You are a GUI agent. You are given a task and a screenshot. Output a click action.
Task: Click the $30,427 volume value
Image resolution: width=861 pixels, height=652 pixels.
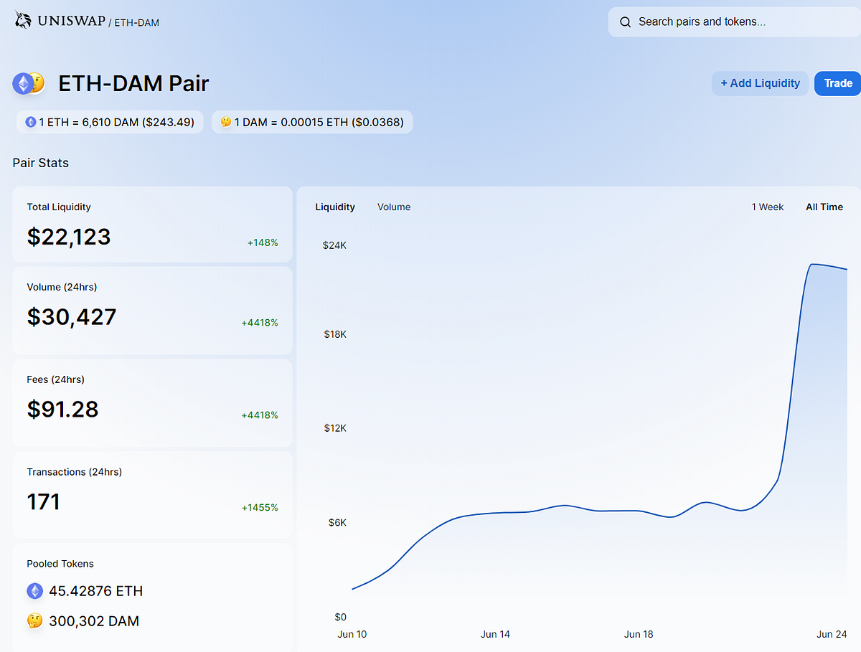(x=72, y=317)
